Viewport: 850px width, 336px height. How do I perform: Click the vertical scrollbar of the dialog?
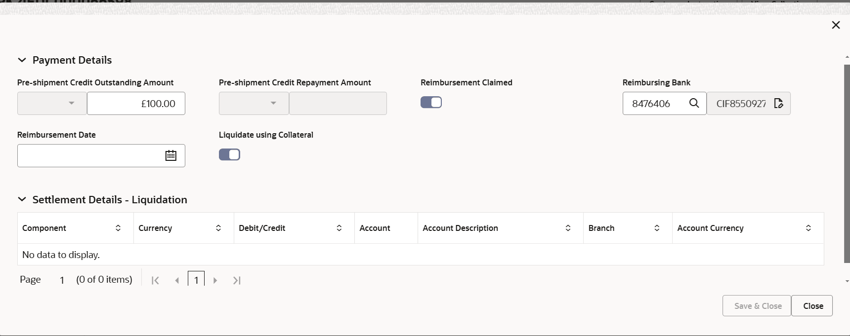[847, 163]
